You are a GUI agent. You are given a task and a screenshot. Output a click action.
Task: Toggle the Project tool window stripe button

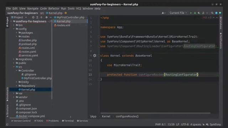pos(7,22)
